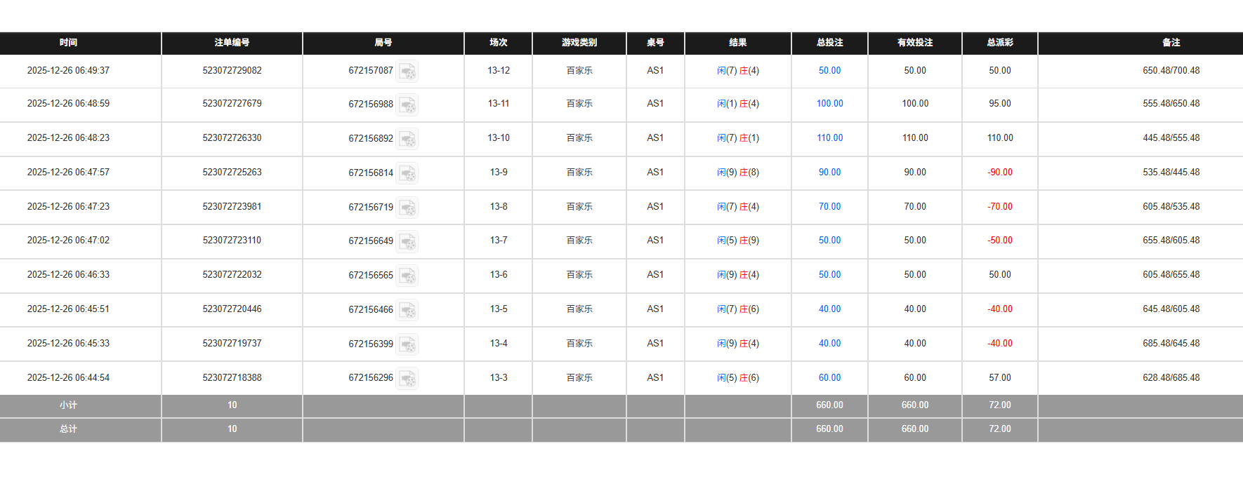View round details icon for 672156814
Viewport: 1243px width, 479px height.
(407, 173)
